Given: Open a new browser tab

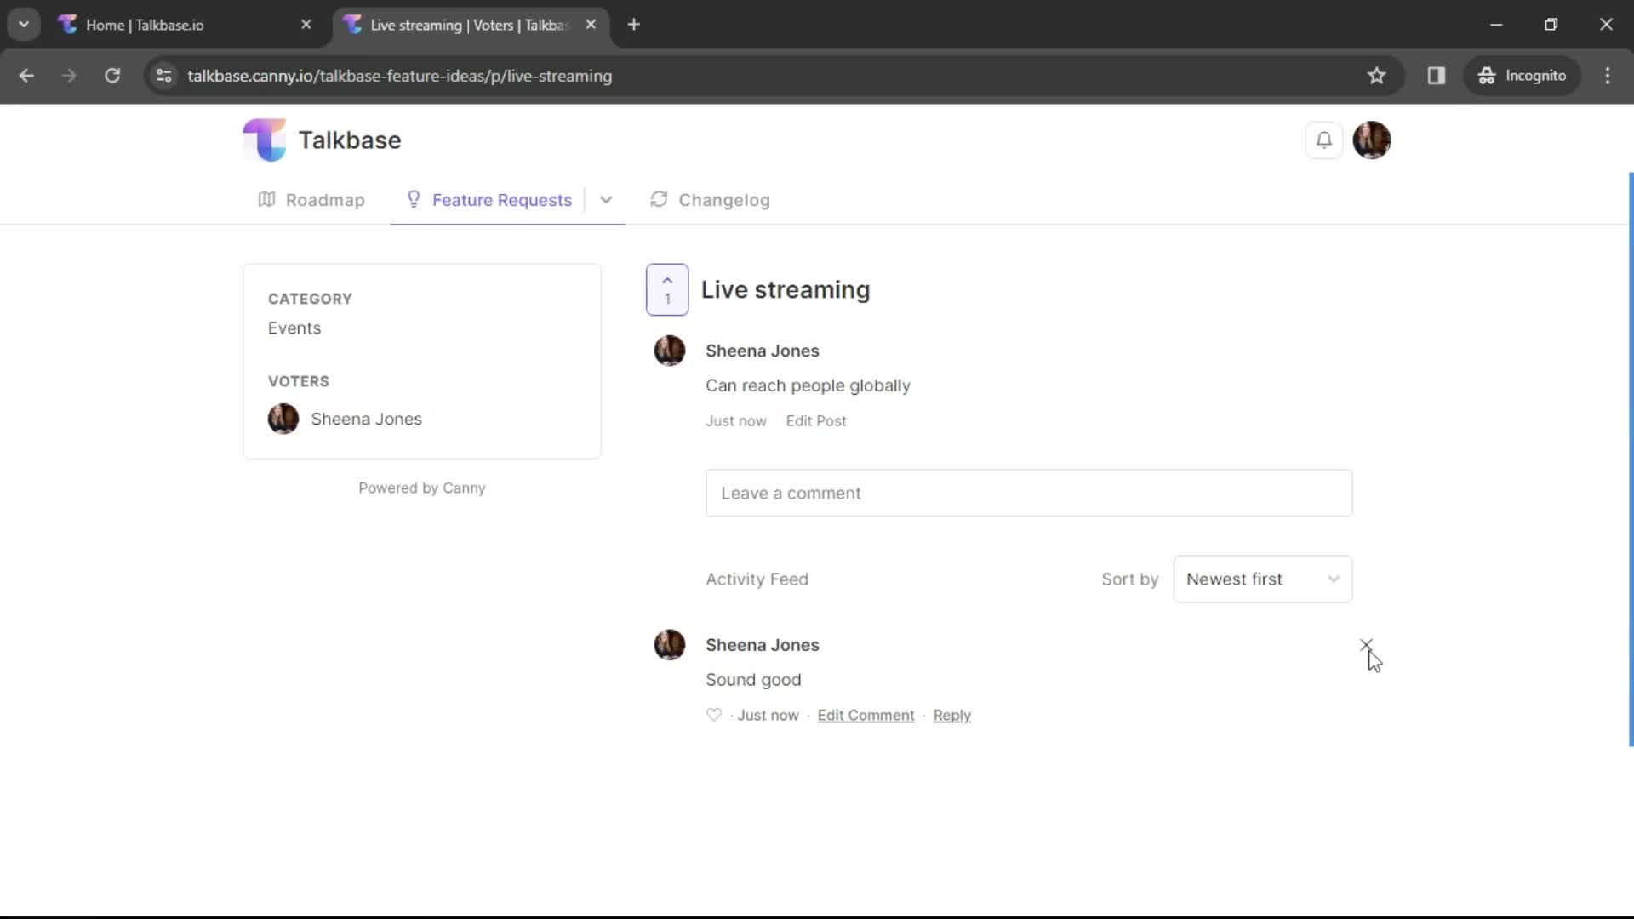Looking at the screenshot, I should click(633, 25).
